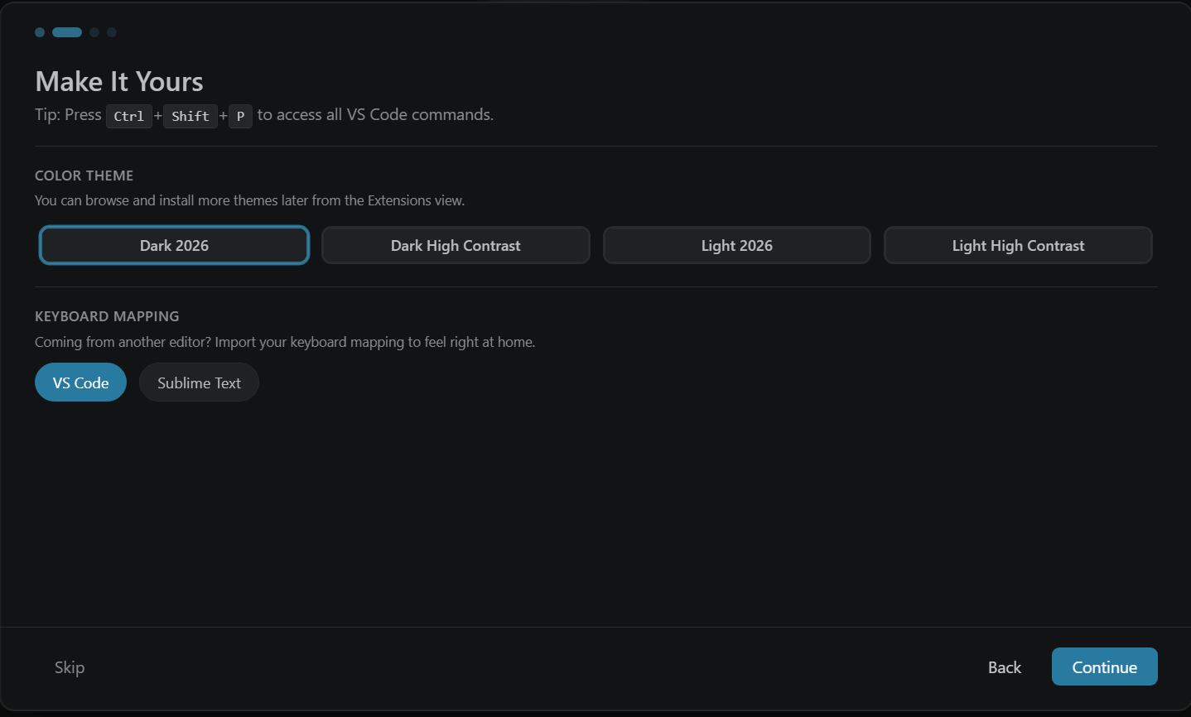This screenshot has width=1191, height=717.
Task: Switch to Sublime Text keyboard mapping
Action: [199, 382]
